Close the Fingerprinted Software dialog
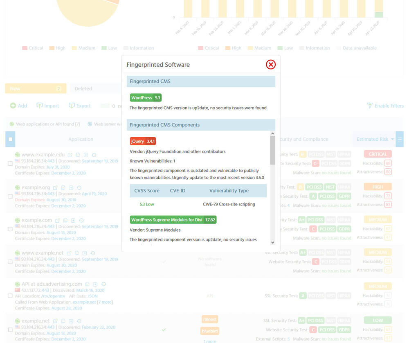 click(x=270, y=65)
